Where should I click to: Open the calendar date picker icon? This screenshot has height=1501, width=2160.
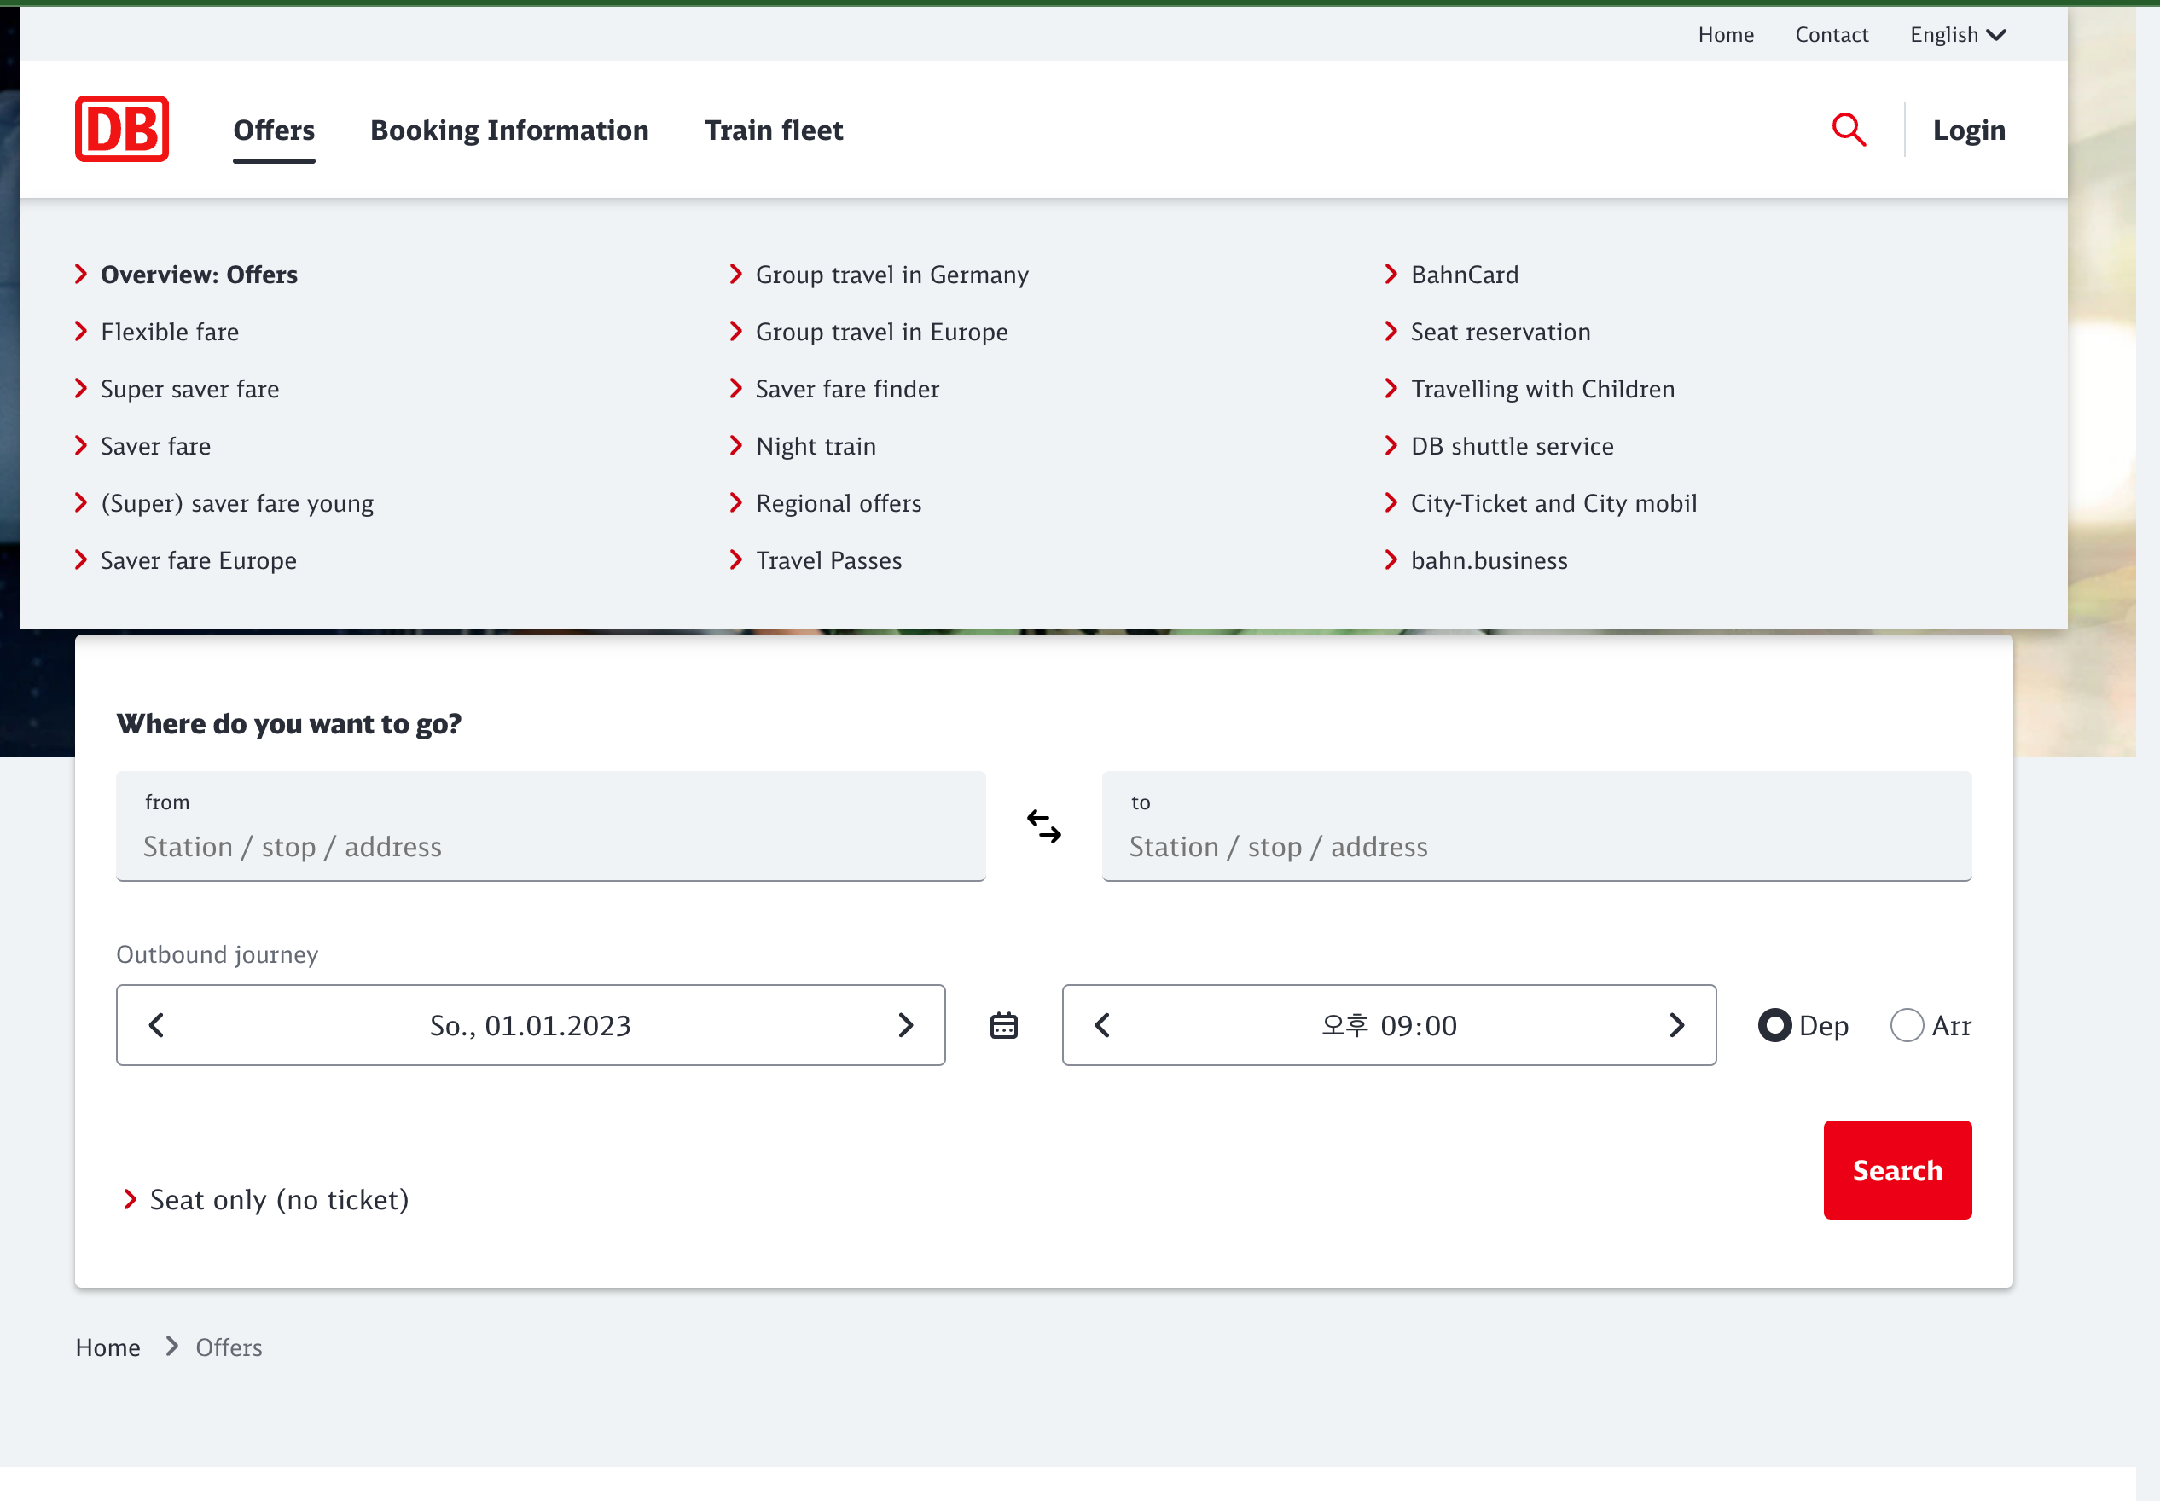[1003, 1025]
